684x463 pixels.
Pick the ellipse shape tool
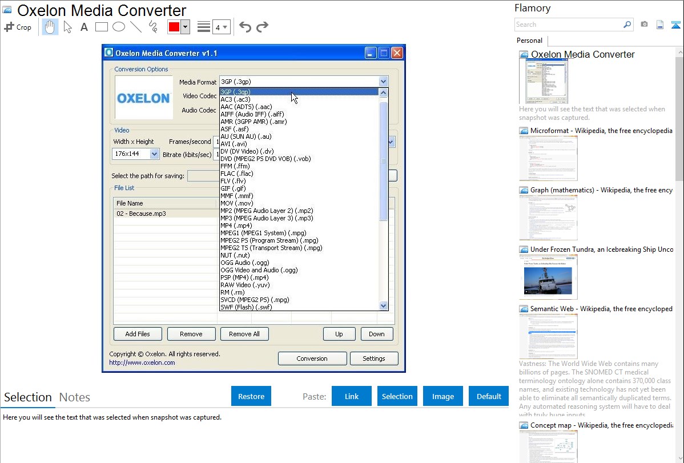(119, 27)
